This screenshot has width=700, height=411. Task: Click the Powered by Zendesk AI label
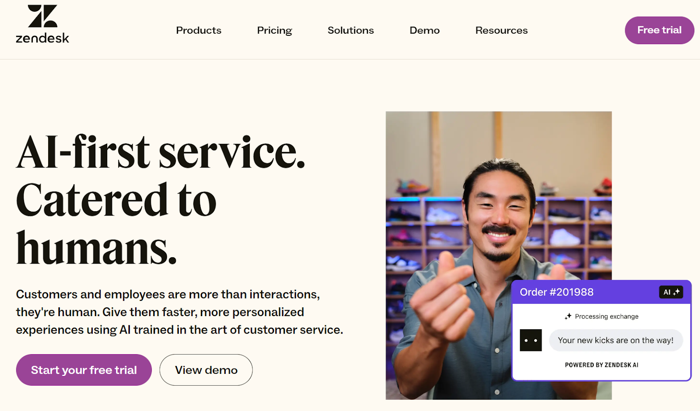coord(602,365)
